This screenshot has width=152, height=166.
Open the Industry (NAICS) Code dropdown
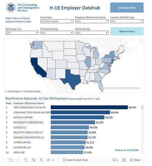(x=127, y=21)
